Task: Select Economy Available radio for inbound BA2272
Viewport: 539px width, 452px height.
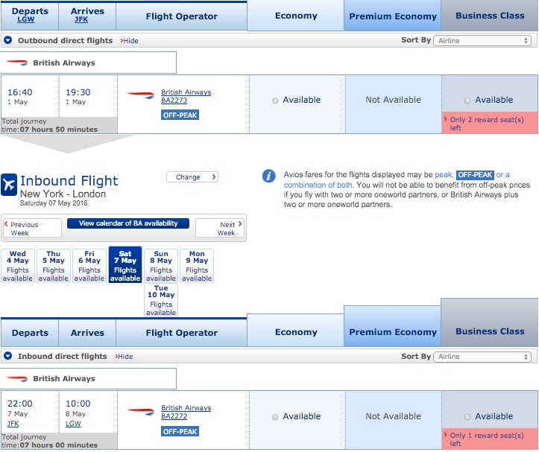Action: pos(275,417)
